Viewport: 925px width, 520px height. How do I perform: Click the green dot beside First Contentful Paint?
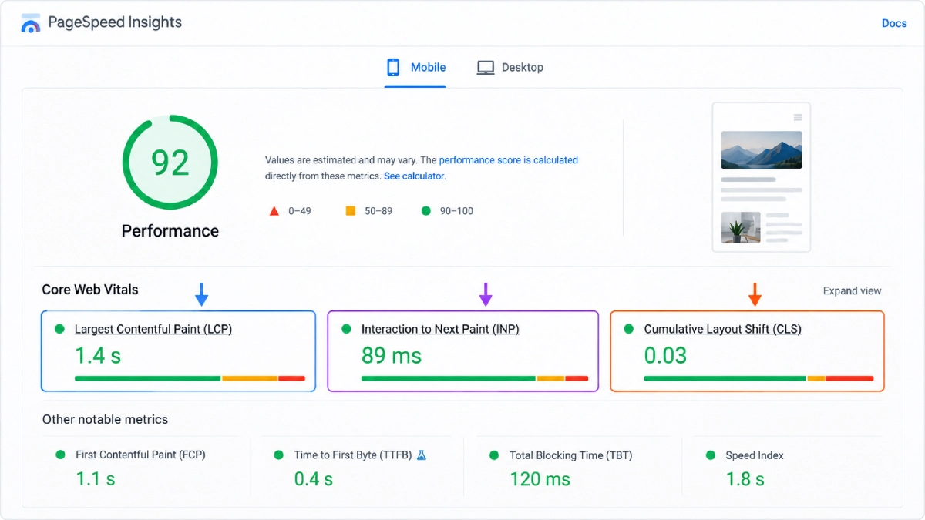pyautogui.click(x=60, y=455)
